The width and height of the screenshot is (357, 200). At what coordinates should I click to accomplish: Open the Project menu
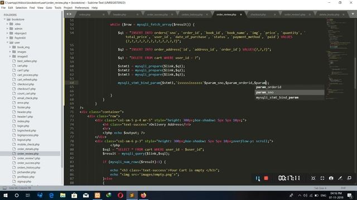tap(68, 8)
